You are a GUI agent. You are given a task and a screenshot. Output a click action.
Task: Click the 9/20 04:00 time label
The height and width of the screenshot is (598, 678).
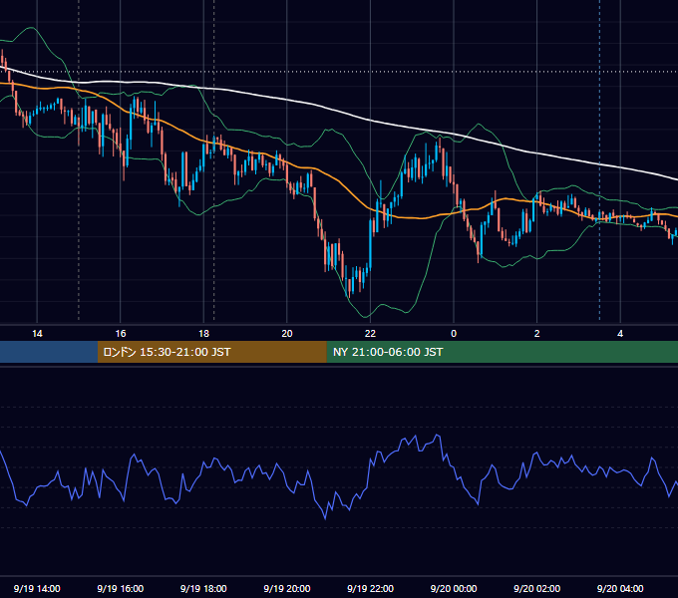point(620,588)
